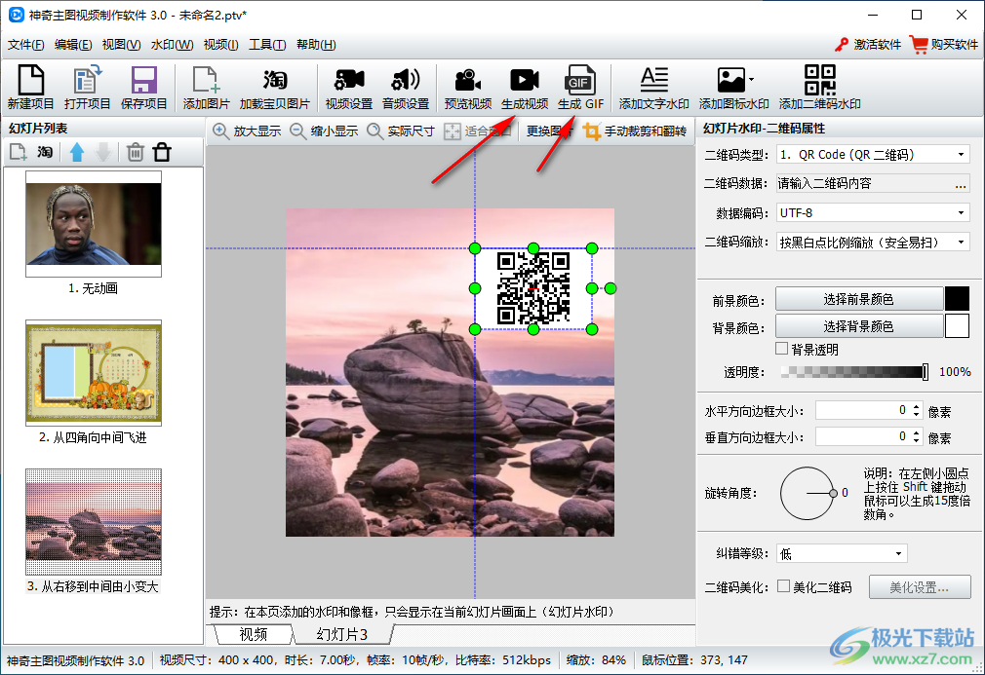Switch to the 幻灯片3 tab
Viewport: 985px width, 675px height.
342,634
